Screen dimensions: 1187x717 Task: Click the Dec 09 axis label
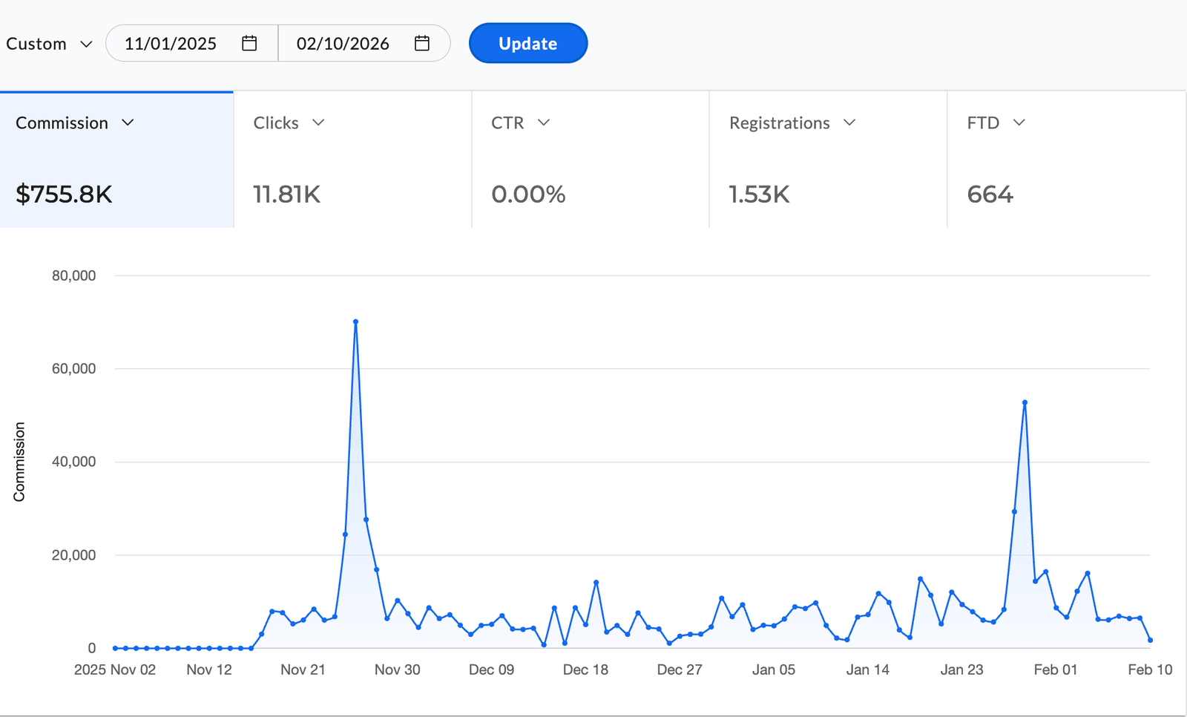491,669
